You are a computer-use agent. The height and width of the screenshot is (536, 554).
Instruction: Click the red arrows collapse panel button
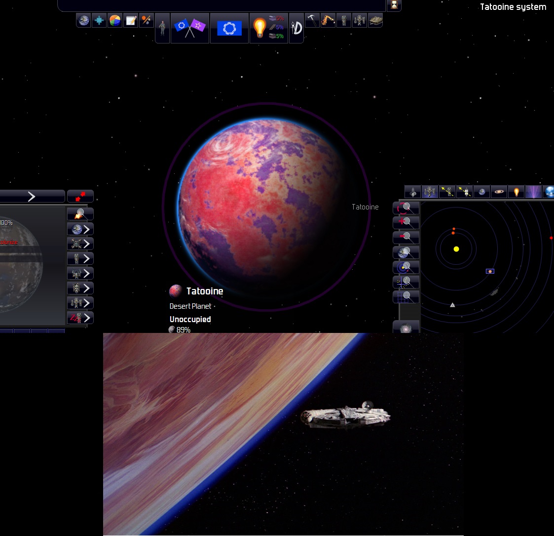tap(80, 196)
